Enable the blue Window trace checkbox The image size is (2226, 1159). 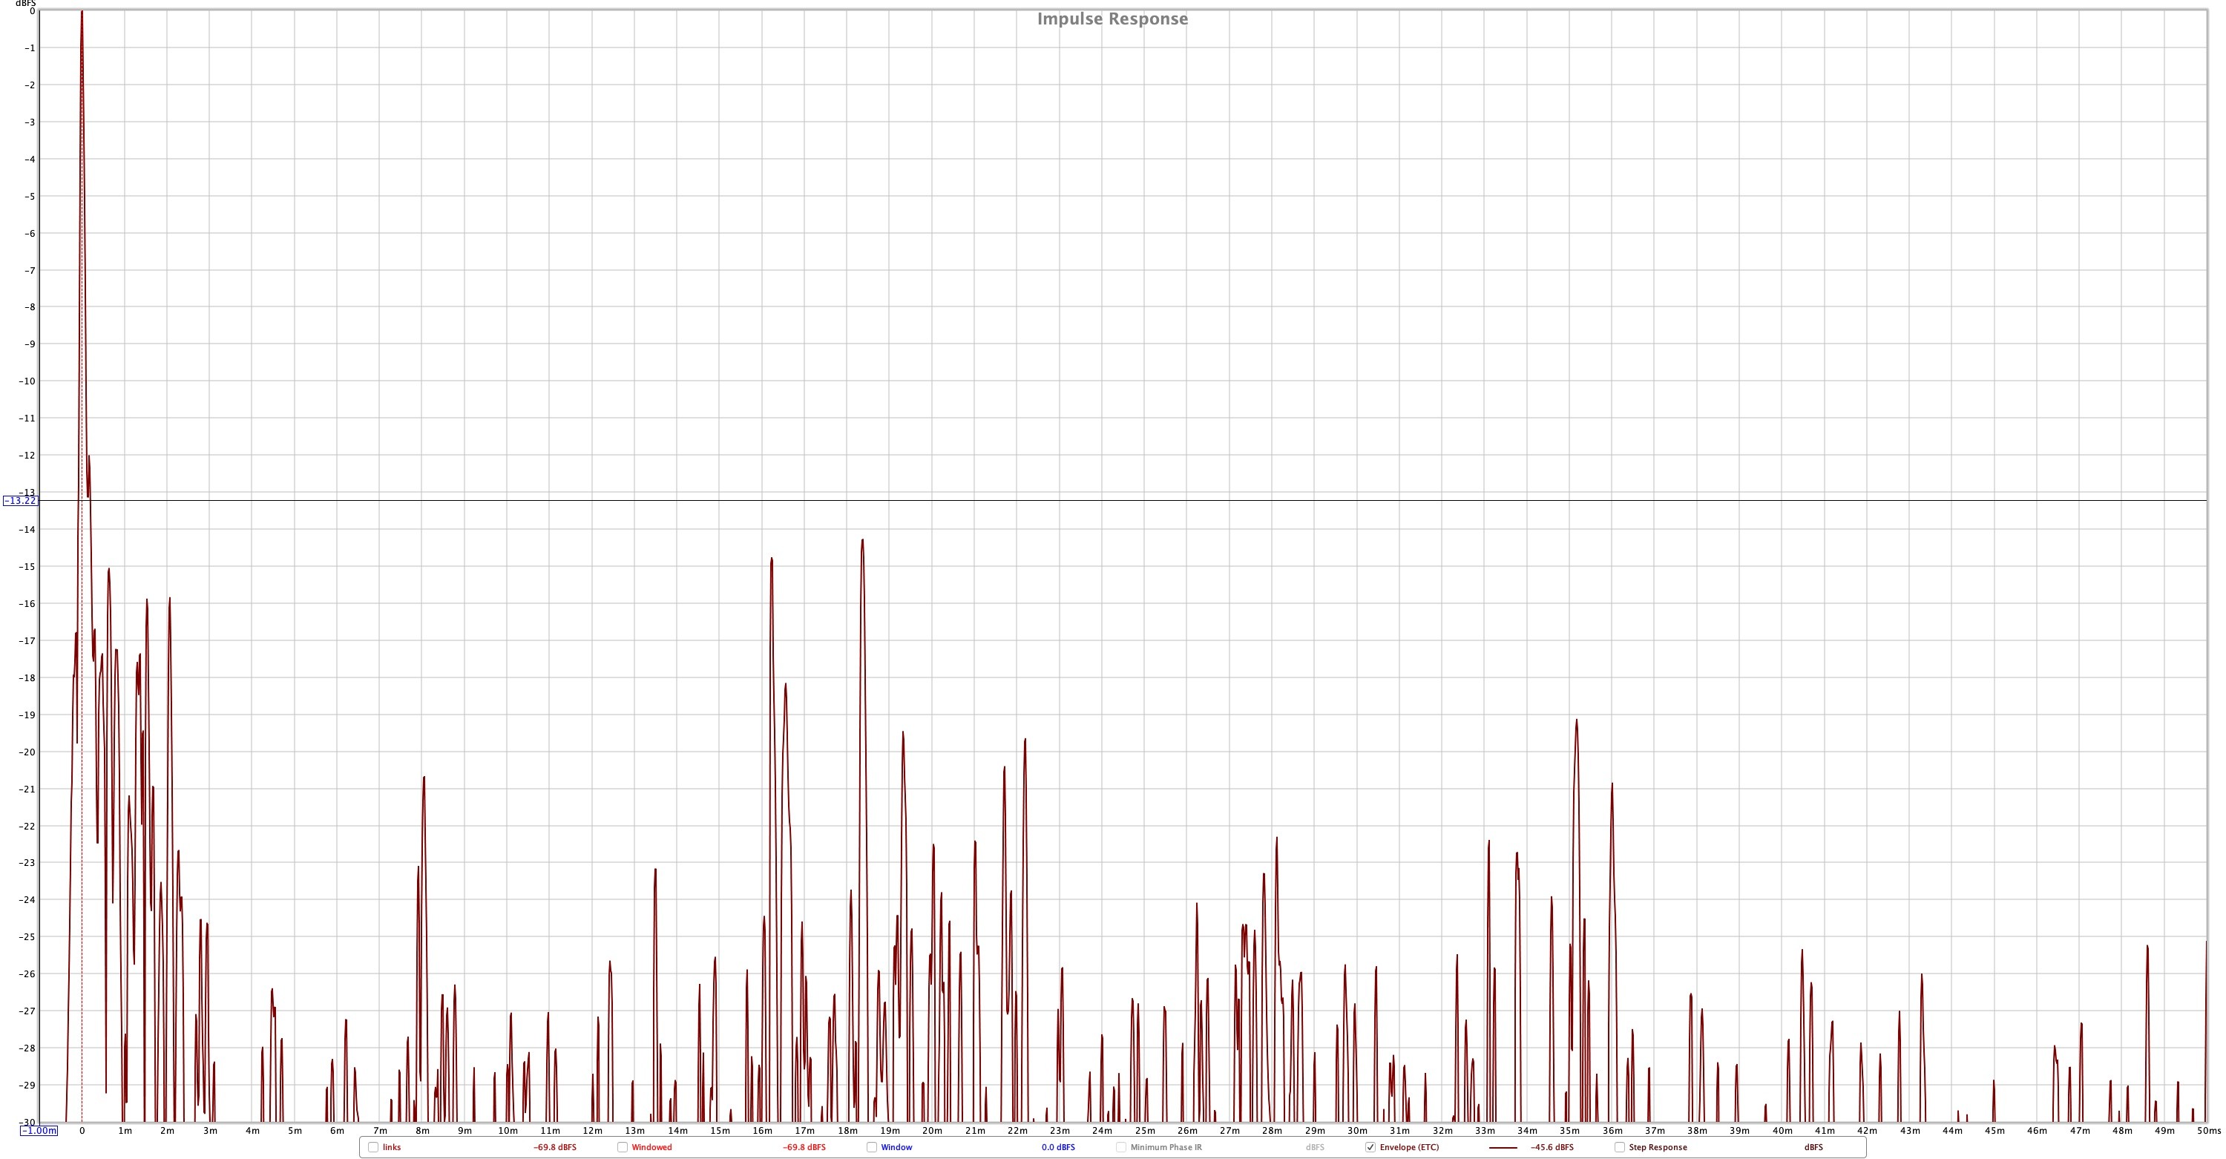click(x=871, y=1147)
